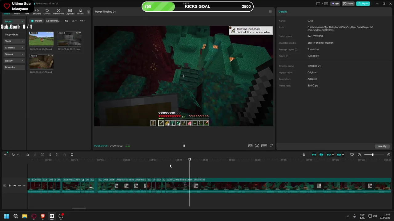Open the Transitions panel
394x221 pixels.
[x=58, y=12]
